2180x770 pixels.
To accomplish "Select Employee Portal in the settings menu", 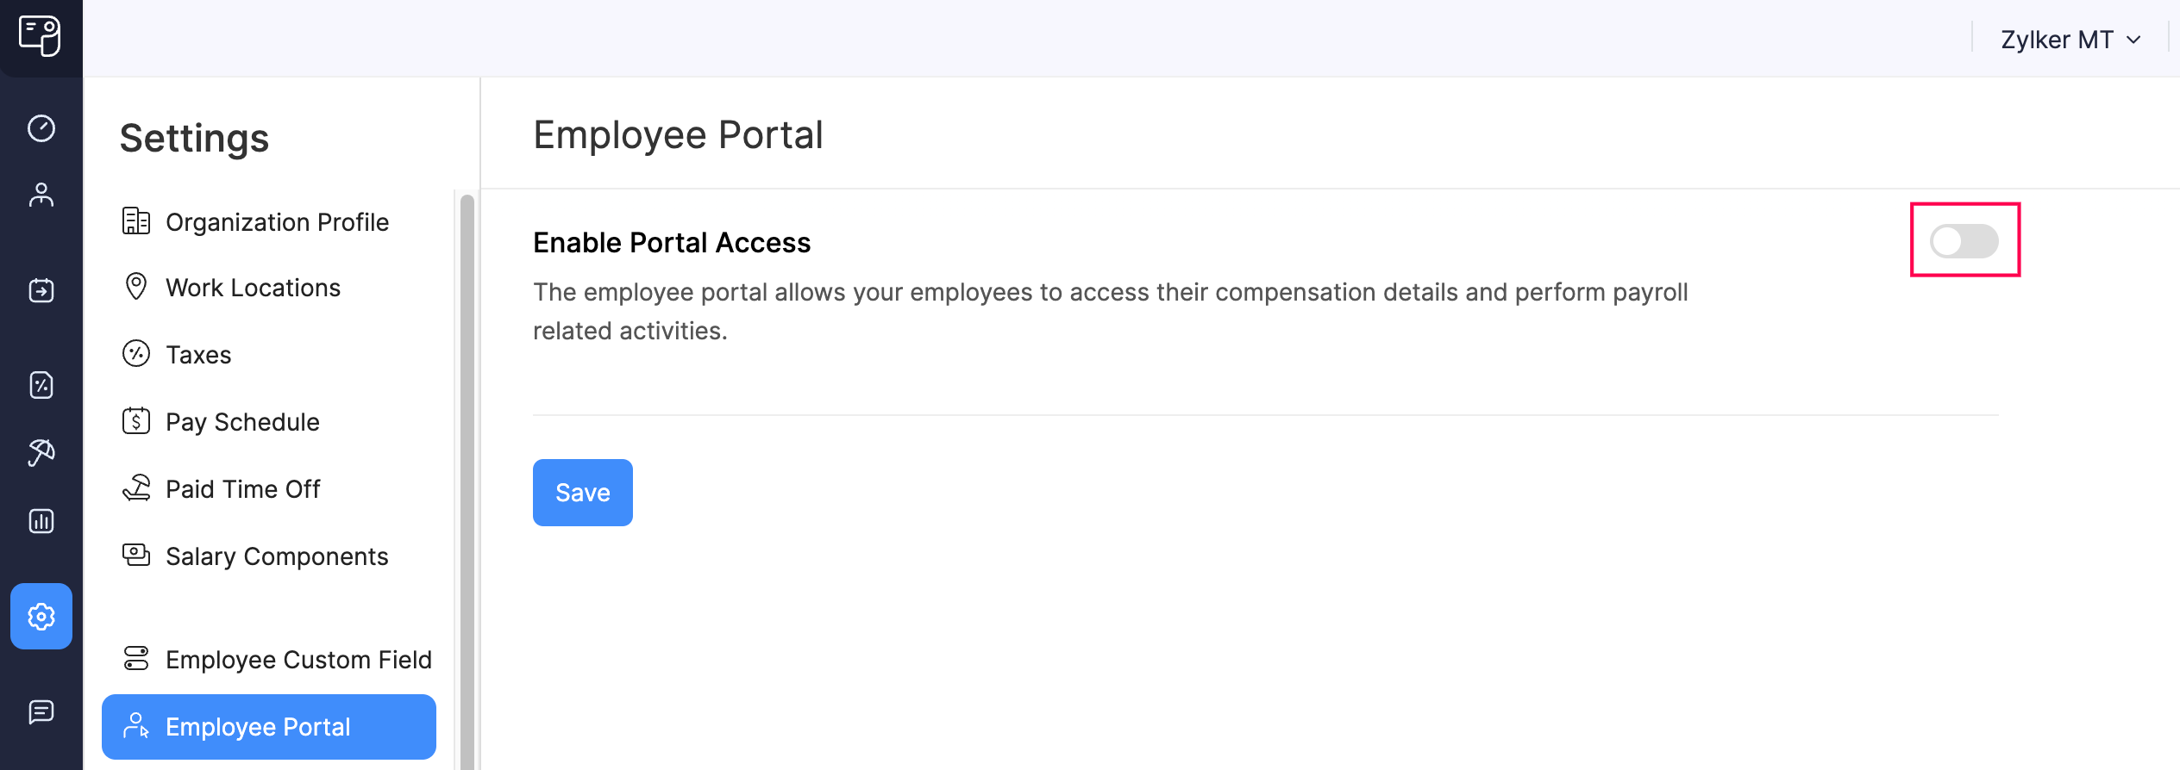I will coord(258,727).
